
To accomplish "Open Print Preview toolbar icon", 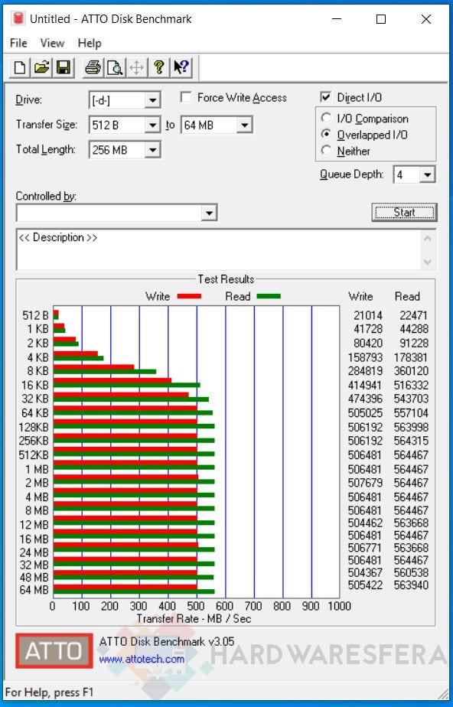I will click(115, 67).
